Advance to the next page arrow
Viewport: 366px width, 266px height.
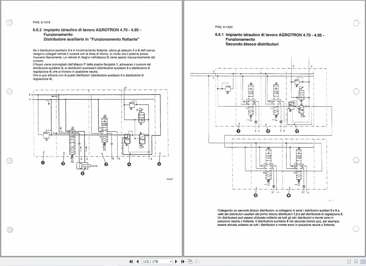point(176,261)
